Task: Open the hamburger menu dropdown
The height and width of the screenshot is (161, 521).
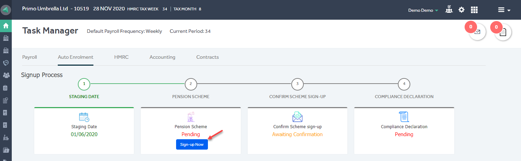Action: [x=504, y=10]
